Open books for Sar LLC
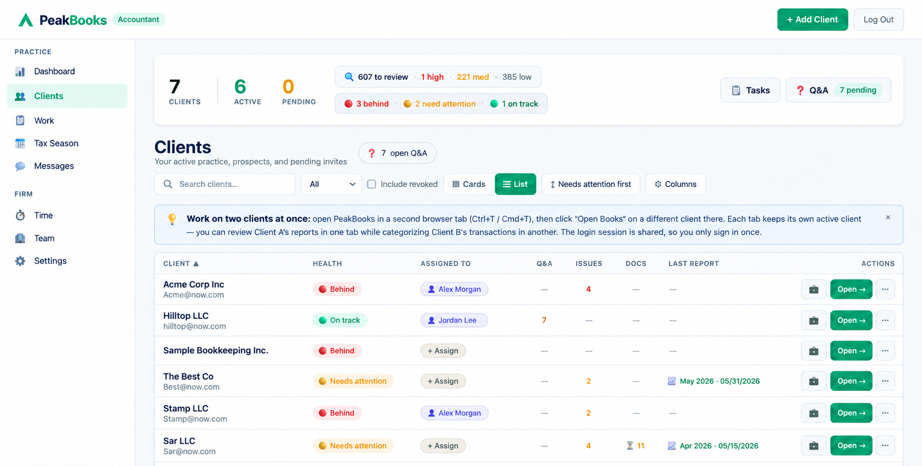Viewport: 922px width, 466px height. pos(851,446)
